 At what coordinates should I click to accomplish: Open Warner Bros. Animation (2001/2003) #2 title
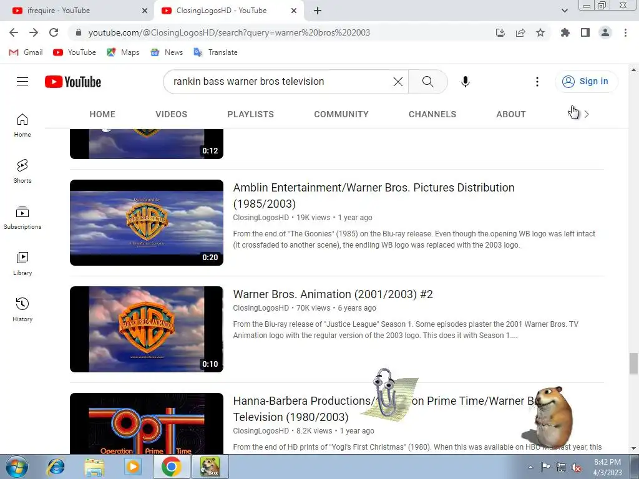point(333,294)
